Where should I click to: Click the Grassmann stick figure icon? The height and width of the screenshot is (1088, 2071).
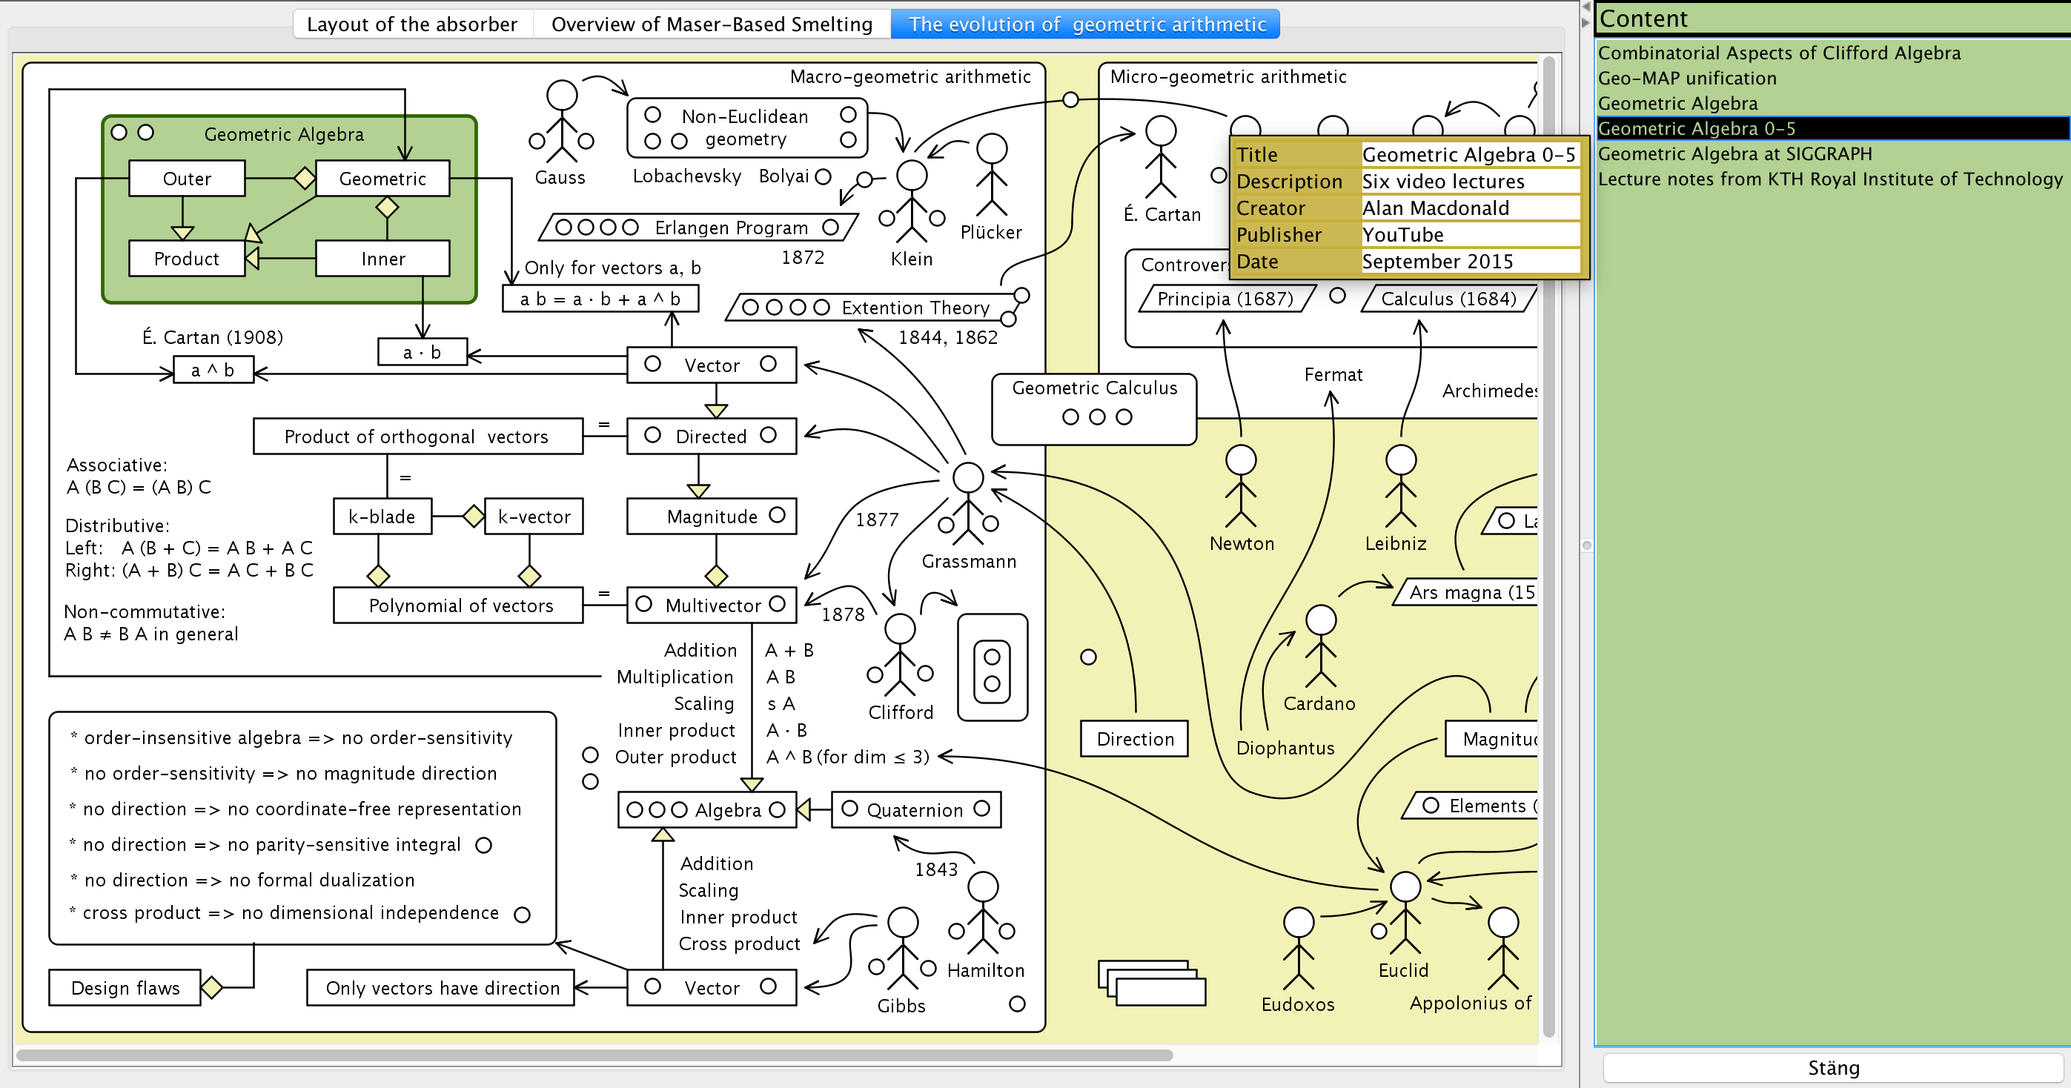(x=968, y=502)
